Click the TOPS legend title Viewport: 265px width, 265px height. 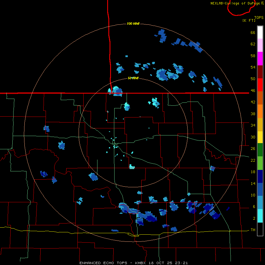coord(259,18)
